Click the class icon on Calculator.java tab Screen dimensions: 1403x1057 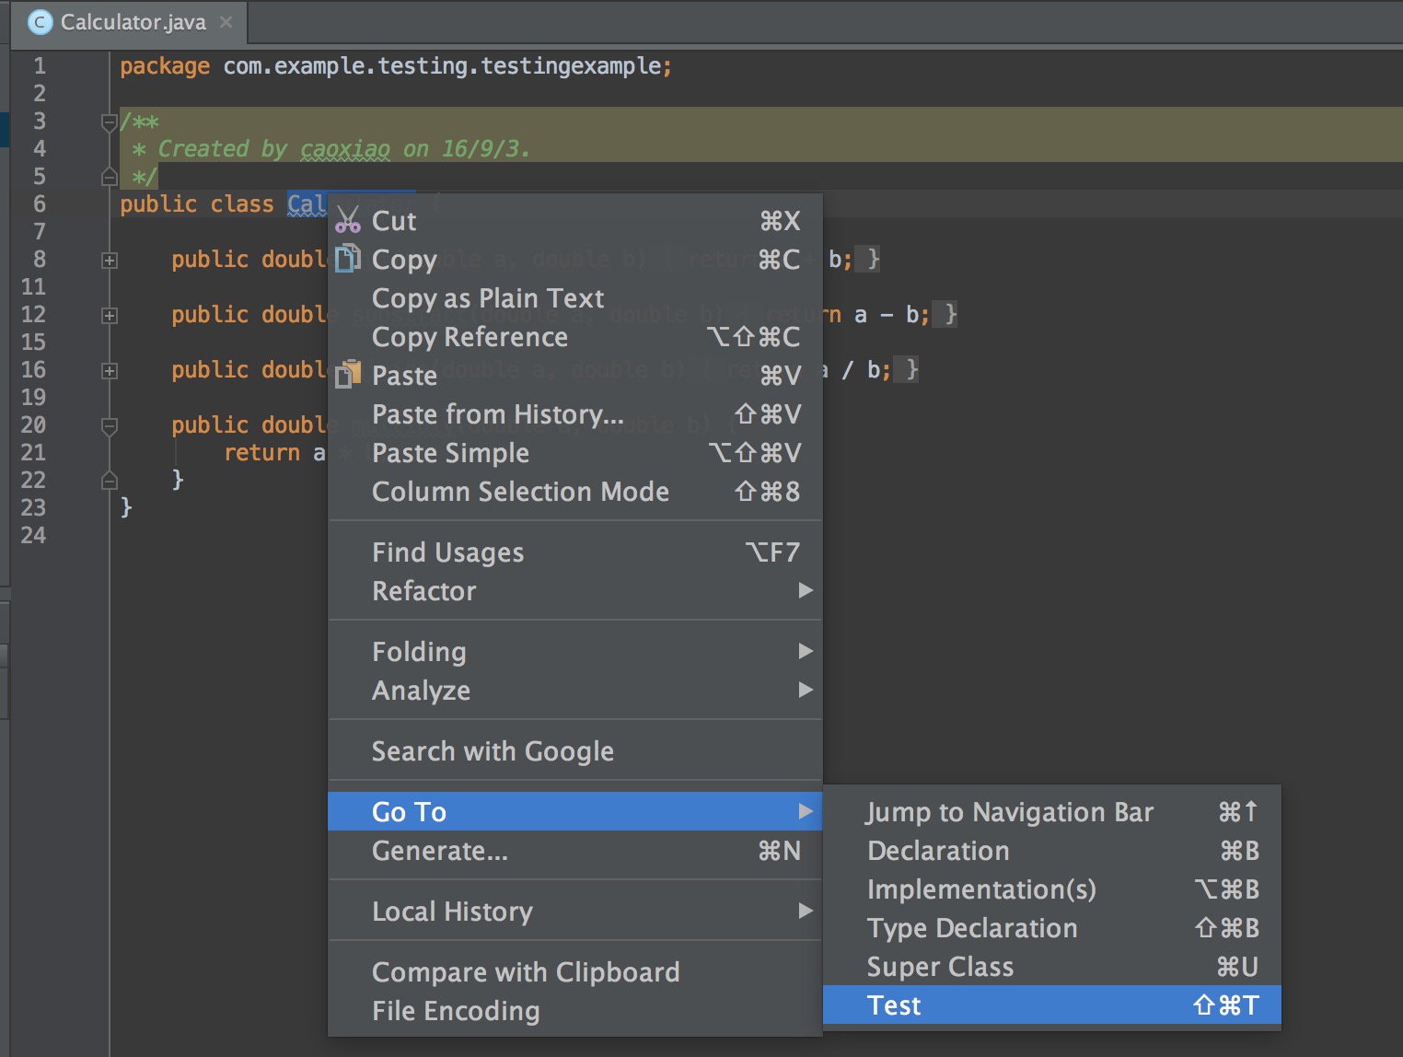[x=41, y=22]
